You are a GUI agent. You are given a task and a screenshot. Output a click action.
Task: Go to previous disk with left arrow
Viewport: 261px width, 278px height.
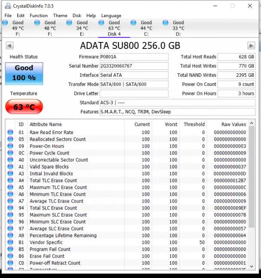point(9,46)
